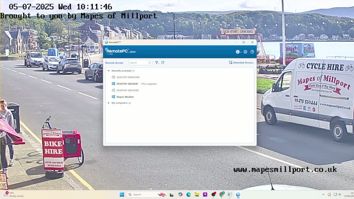Screen dimensions: 354x199
Task: Click Windows icon beside DESKTOP-QKFBABF
Action: 113,84
